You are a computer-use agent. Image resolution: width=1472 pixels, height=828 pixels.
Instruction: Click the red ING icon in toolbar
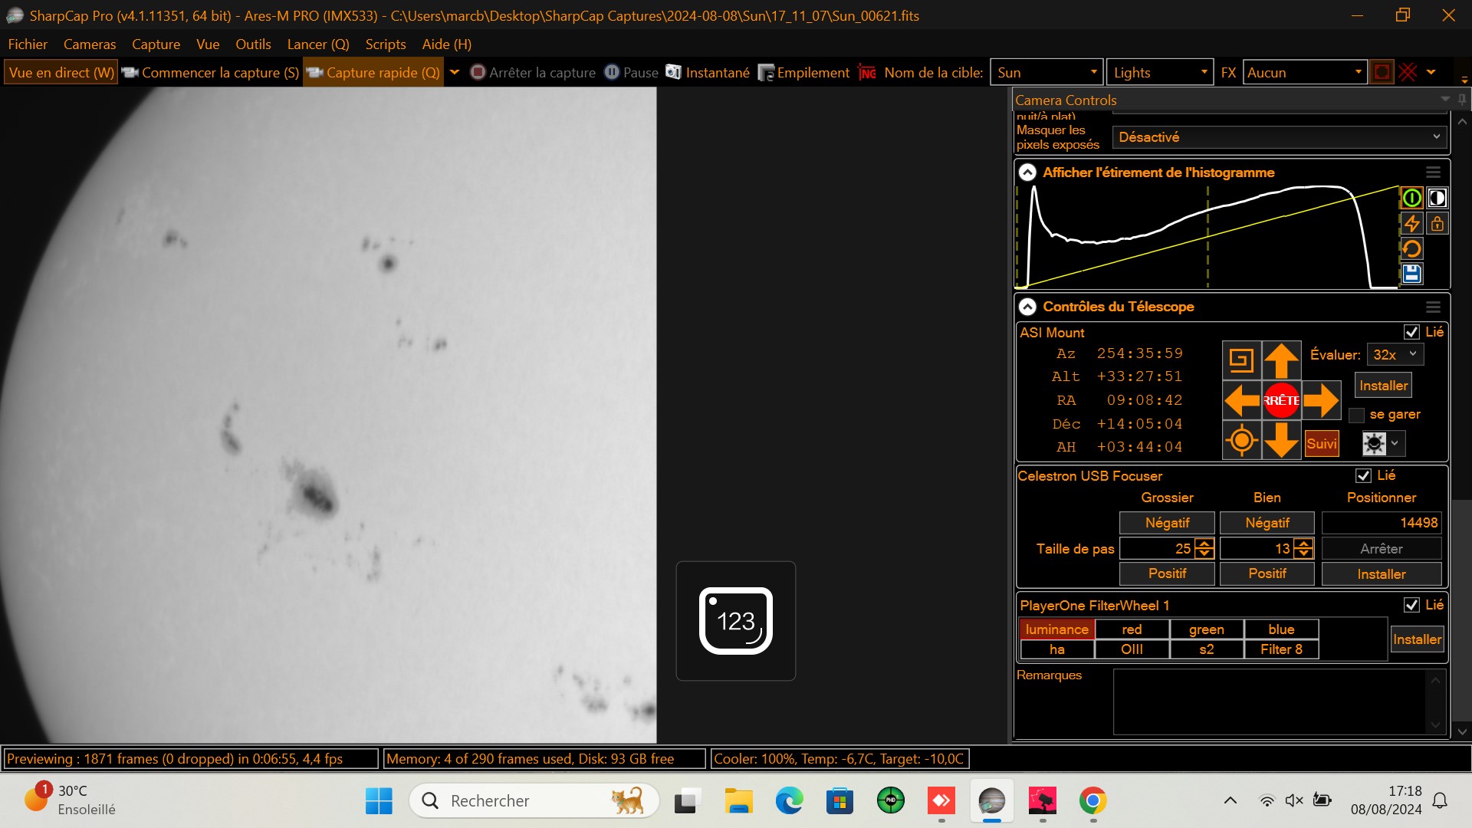[x=867, y=72]
